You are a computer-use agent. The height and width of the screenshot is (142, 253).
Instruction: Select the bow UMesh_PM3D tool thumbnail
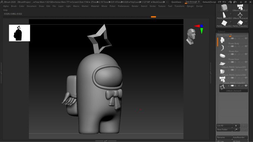point(240,8)
